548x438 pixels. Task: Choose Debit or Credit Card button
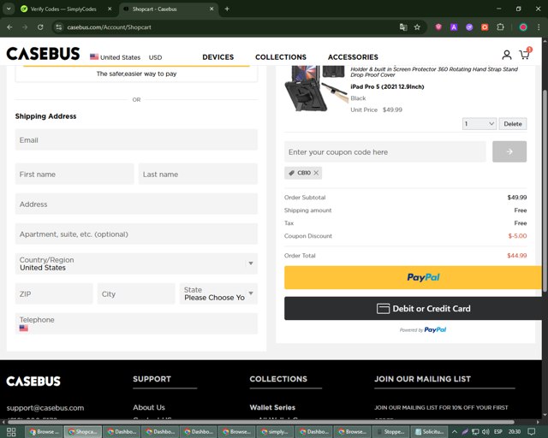[x=414, y=309]
